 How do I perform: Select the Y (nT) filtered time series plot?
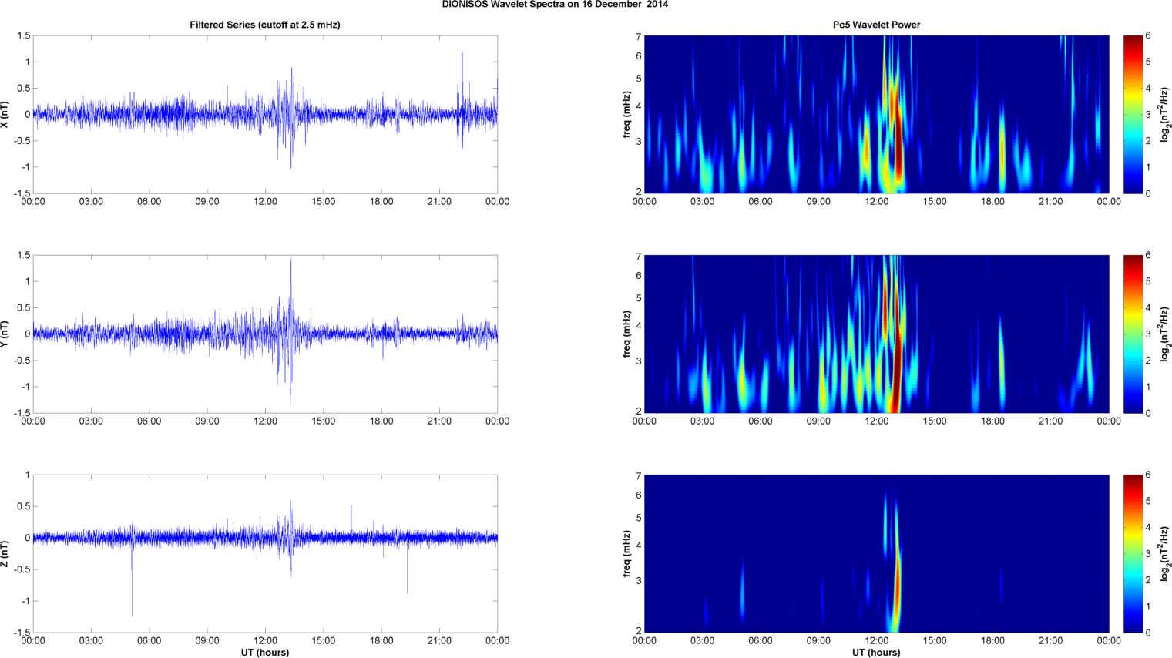point(265,334)
